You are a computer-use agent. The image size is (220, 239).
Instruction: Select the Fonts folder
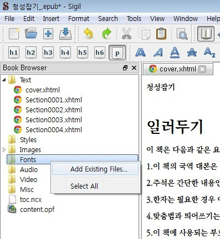(x=28, y=160)
